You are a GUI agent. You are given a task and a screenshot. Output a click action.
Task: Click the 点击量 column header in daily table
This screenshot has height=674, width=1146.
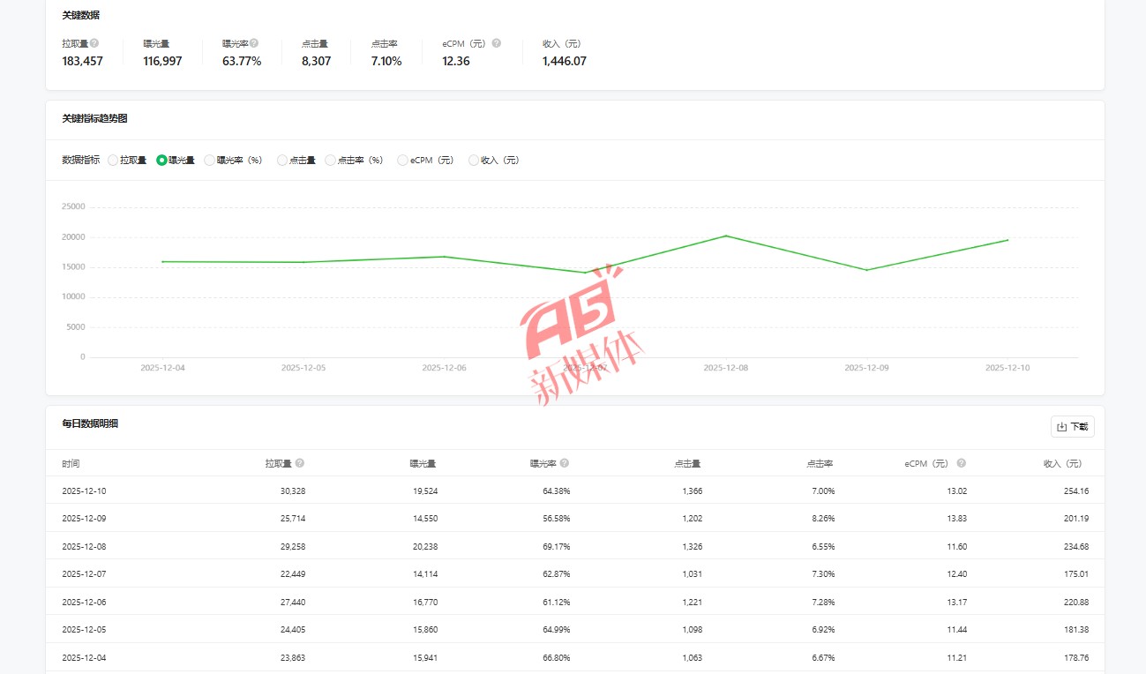(x=687, y=464)
